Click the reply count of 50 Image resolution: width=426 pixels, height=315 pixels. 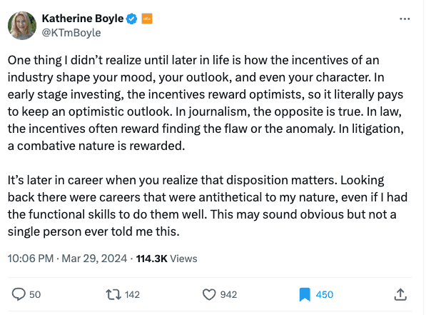pyautogui.click(x=35, y=294)
